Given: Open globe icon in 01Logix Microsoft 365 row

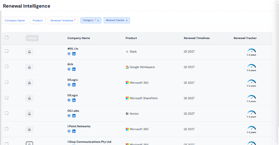Looking at the screenshot, I should click(x=69, y=85).
